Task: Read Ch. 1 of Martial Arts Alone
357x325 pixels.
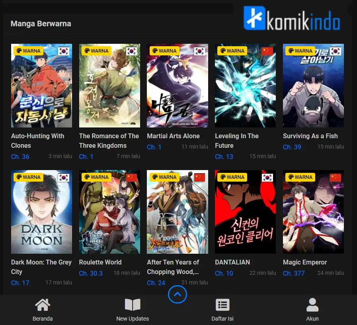Action: click(x=154, y=147)
